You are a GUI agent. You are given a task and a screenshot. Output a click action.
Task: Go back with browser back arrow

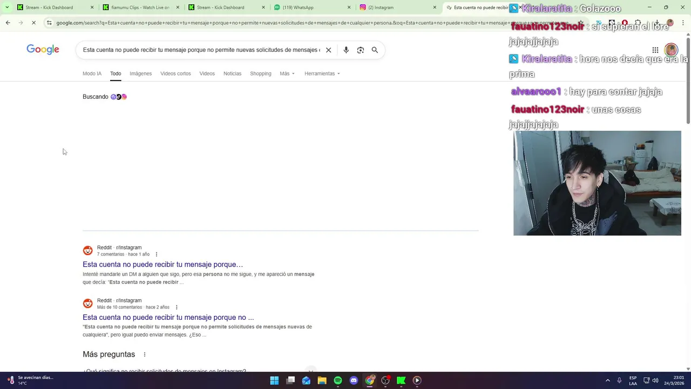click(8, 23)
